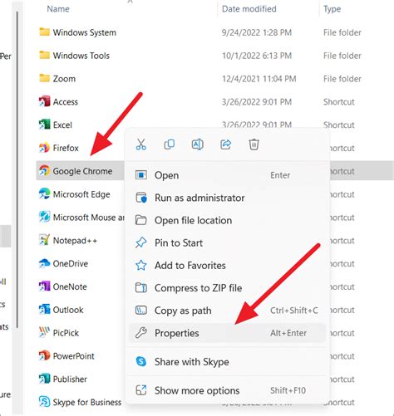Screen dimensions: 394x416
Task: Click the Zoom folder icon
Action: (x=44, y=78)
